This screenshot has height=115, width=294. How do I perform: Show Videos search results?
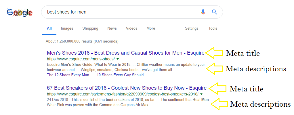click(131, 28)
